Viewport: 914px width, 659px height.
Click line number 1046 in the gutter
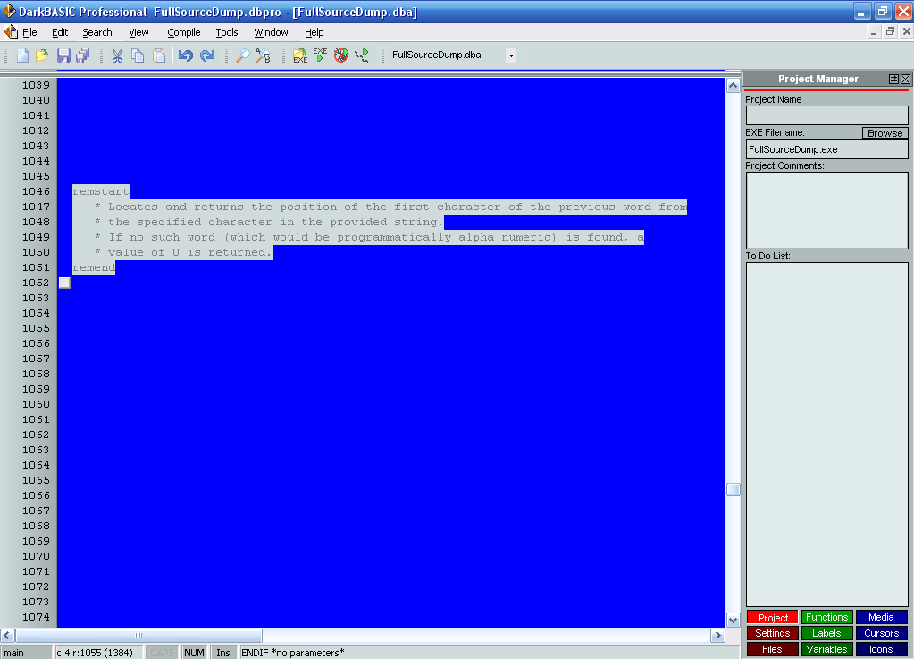tap(36, 191)
